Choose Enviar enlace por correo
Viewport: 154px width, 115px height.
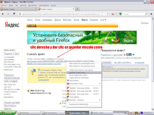(x=84, y=75)
